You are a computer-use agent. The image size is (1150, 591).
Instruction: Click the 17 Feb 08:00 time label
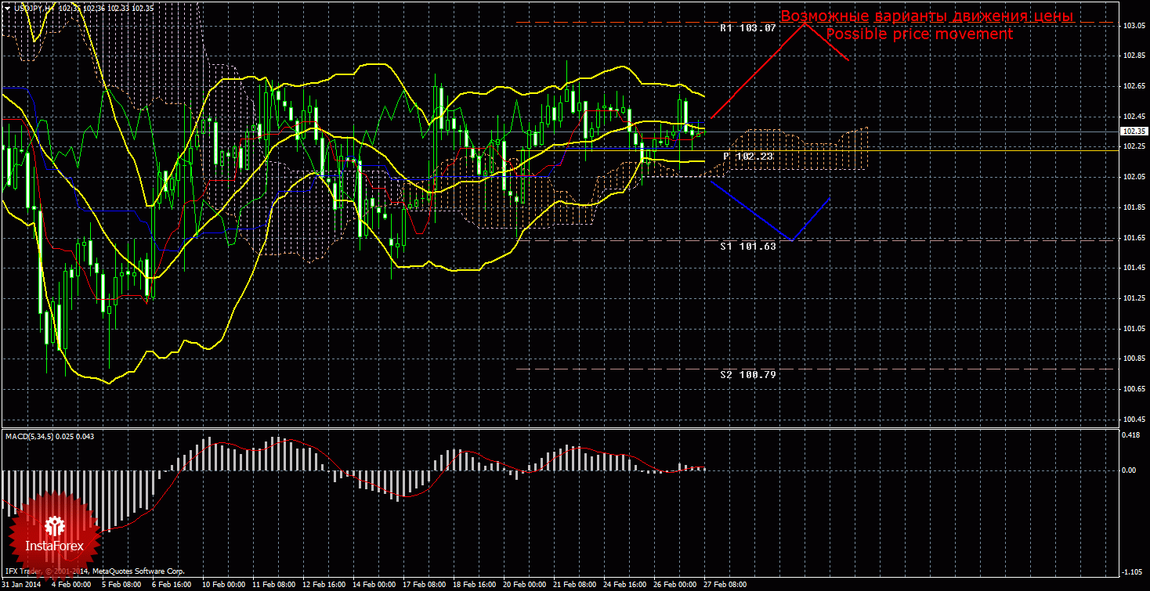pyautogui.click(x=424, y=585)
